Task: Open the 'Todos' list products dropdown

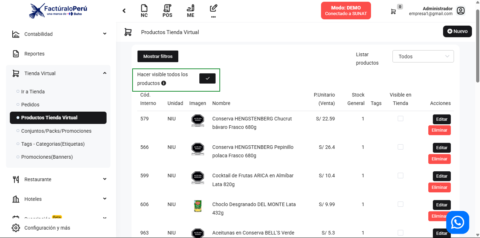Action: 423,57
